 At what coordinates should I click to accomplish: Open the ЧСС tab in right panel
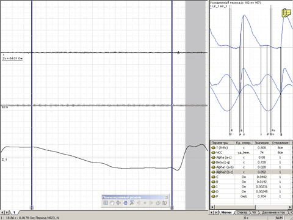[254, 213]
